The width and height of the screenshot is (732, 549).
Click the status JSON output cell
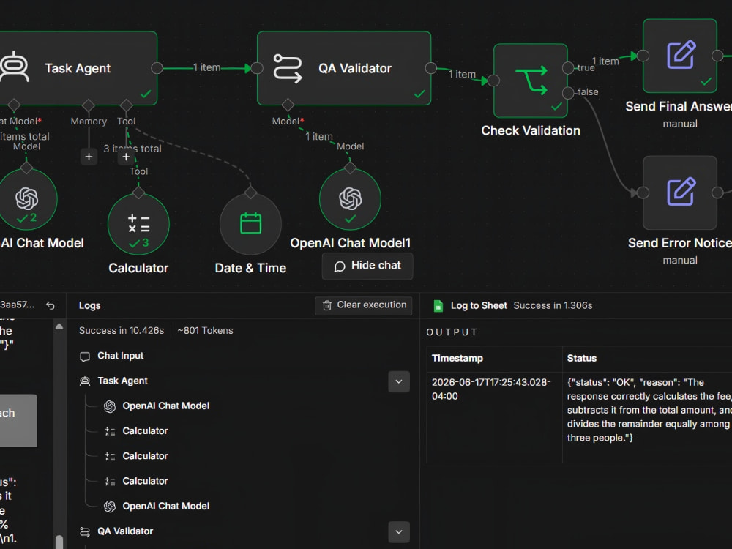[647, 417]
